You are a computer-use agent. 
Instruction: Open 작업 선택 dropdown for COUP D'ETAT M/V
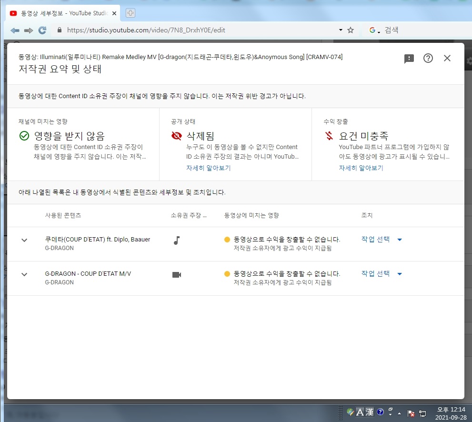[382, 274]
